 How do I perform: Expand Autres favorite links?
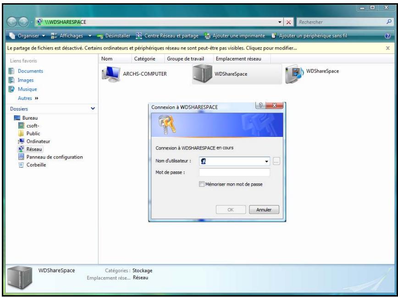pos(28,98)
